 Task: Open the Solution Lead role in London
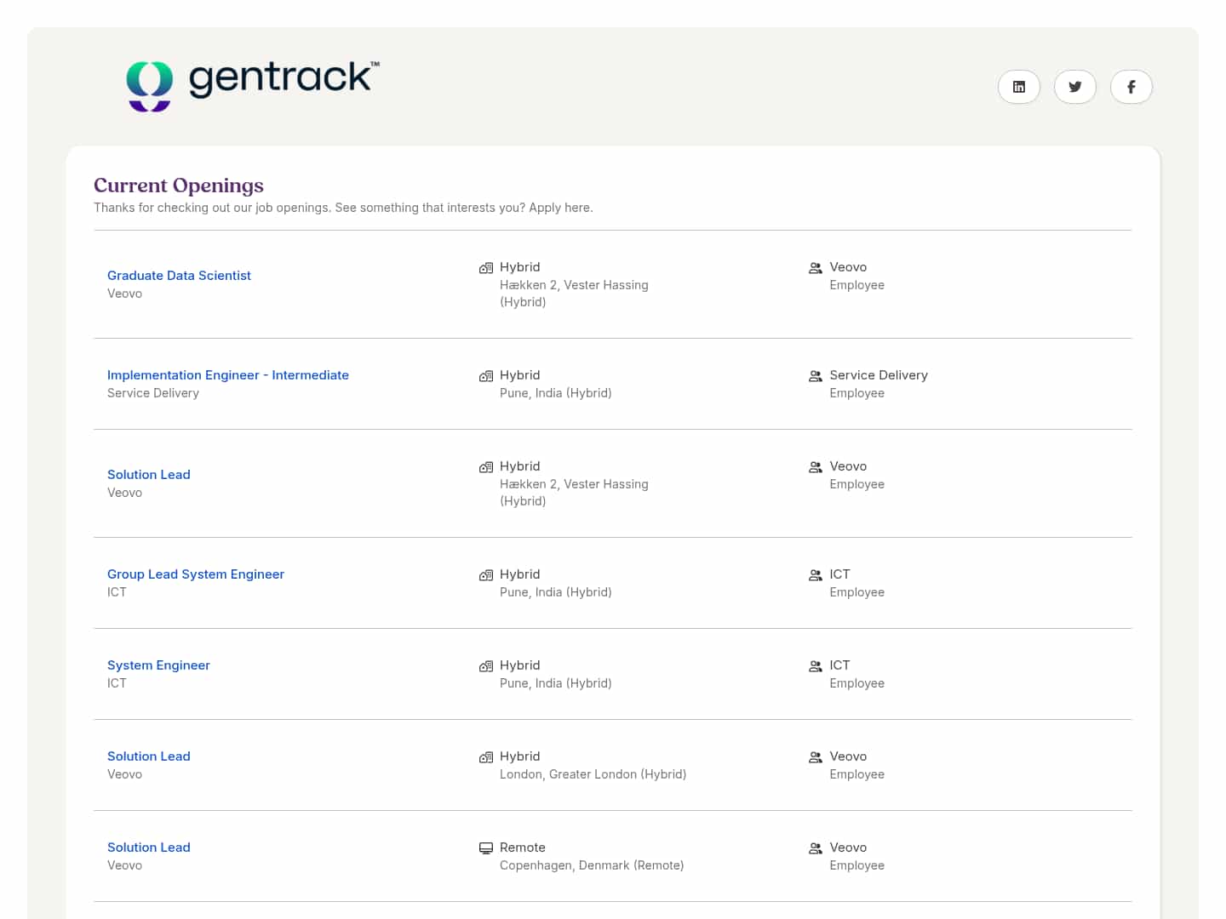pyautogui.click(x=148, y=756)
